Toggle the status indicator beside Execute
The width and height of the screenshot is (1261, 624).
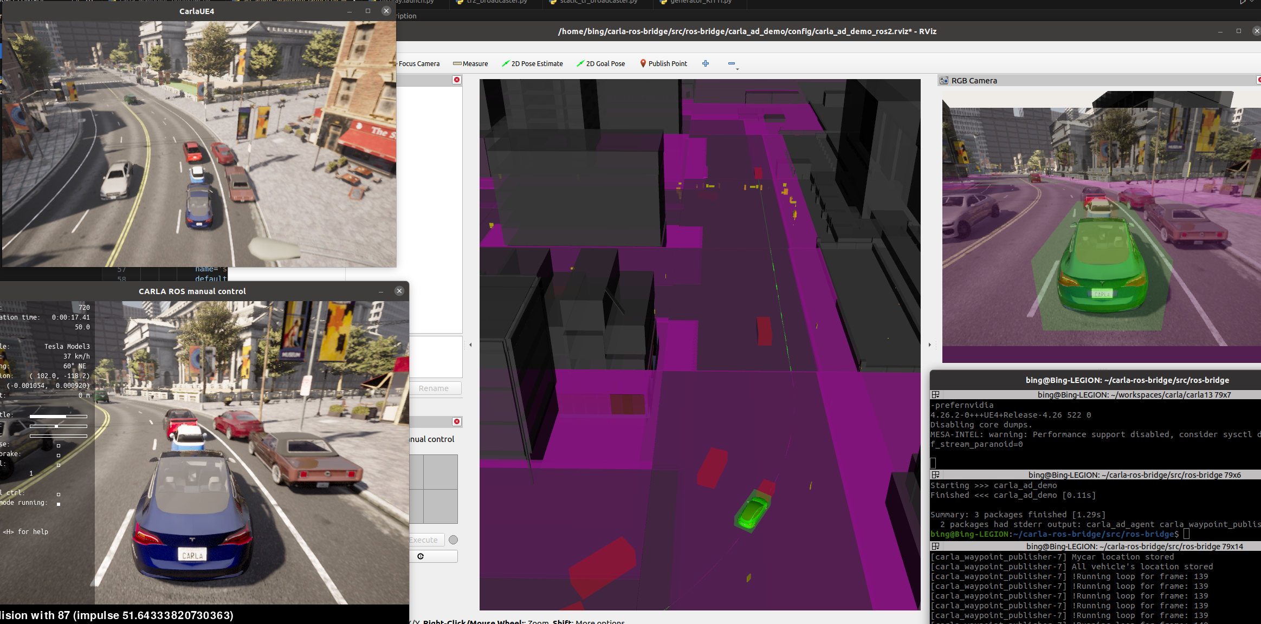pos(453,539)
